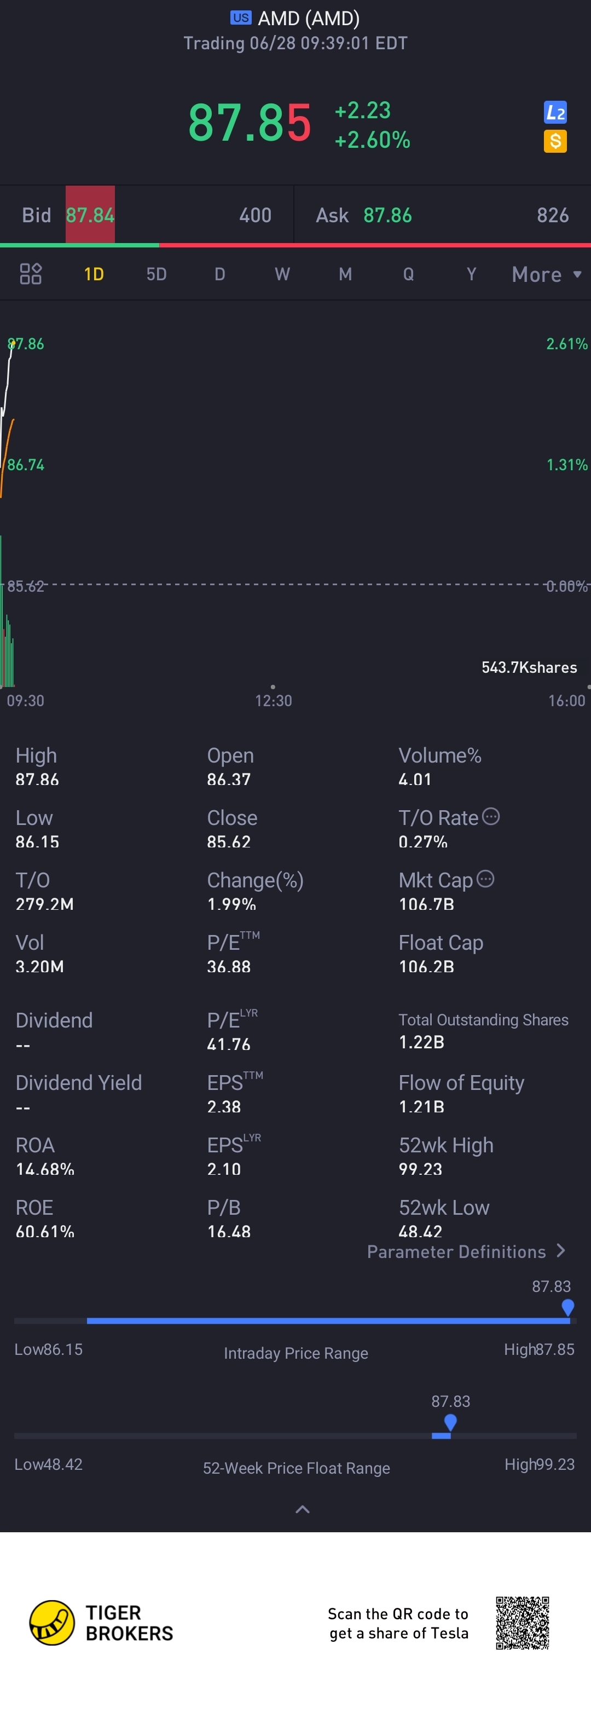Tap the info icon beside T/O Rate

(491, 816)
